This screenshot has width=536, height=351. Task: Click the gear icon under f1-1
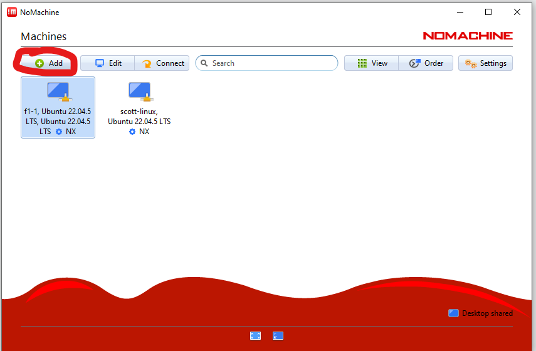pyautogui.click(x=59, y=132)
